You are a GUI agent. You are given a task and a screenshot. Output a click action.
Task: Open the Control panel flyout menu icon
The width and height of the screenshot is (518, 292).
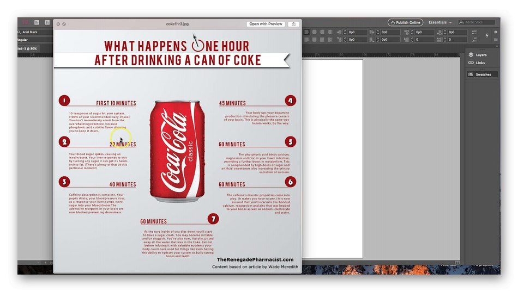pyautogui.click(x=496, y=40)
